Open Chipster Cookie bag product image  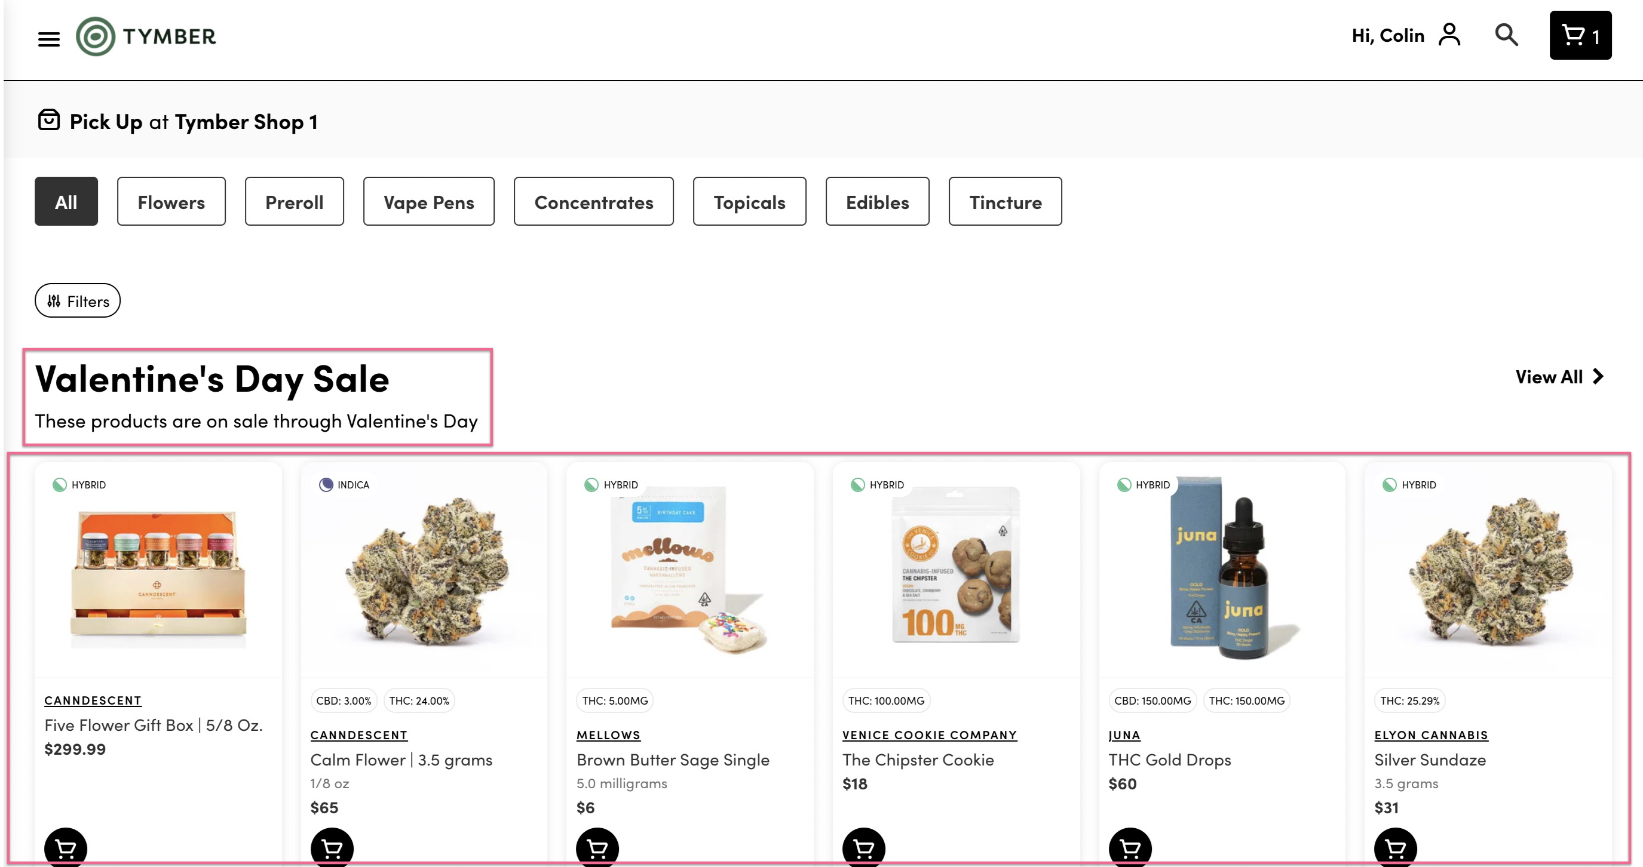(x=955, y=564)
